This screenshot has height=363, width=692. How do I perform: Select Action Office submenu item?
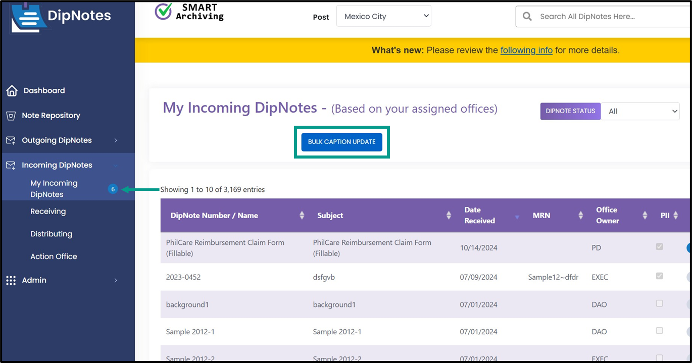[54, 256]
